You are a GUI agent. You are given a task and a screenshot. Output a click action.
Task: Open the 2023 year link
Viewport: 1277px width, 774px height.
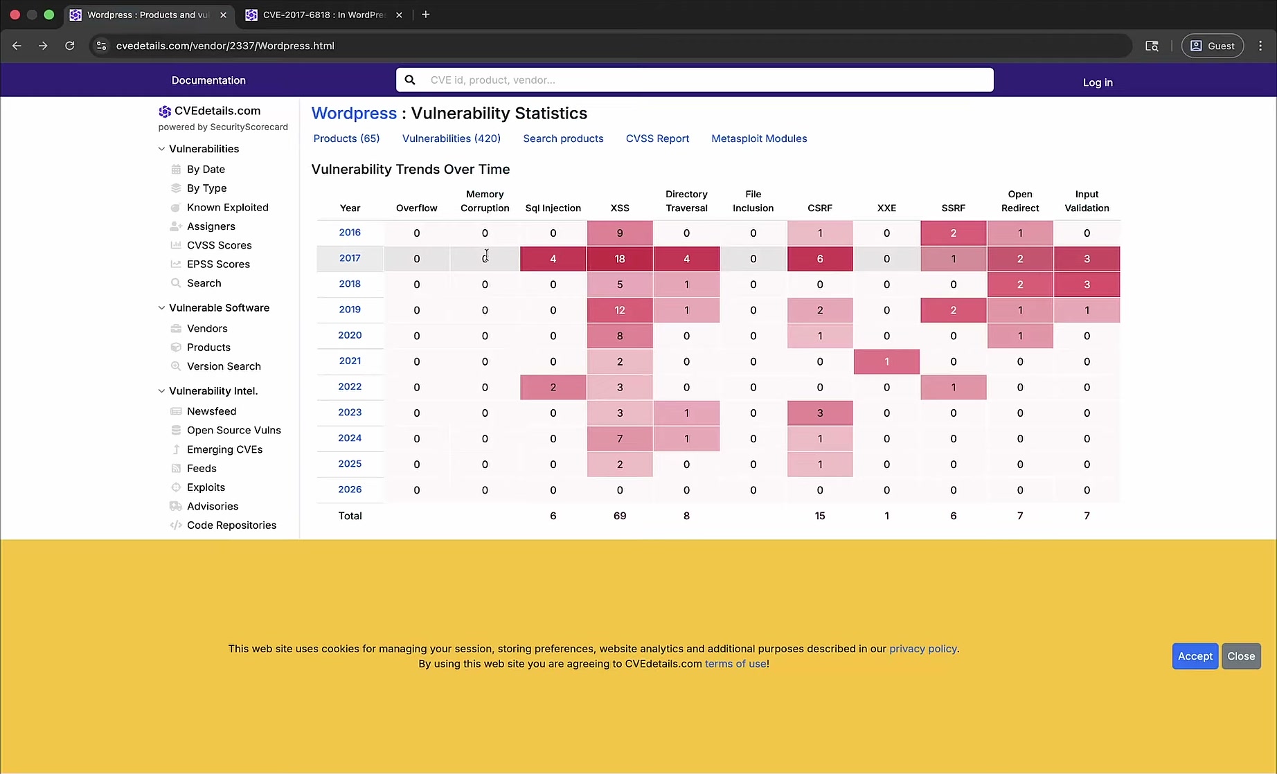(350, 413)
